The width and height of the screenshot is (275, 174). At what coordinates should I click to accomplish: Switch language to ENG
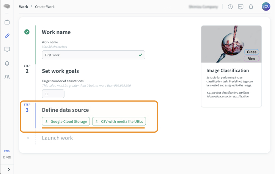[7, 151]
